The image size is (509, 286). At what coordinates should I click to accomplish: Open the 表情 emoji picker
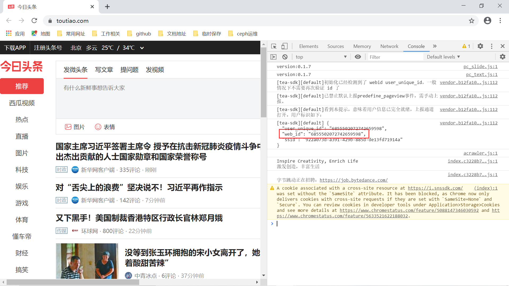(105, 127)
